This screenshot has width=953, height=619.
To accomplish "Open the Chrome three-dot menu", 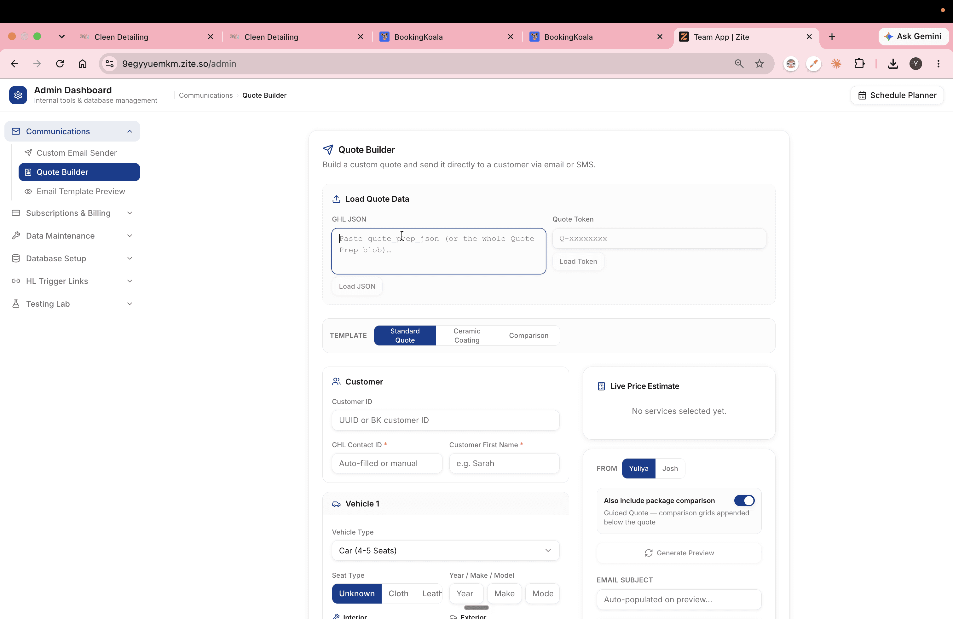I will [938, 64].
